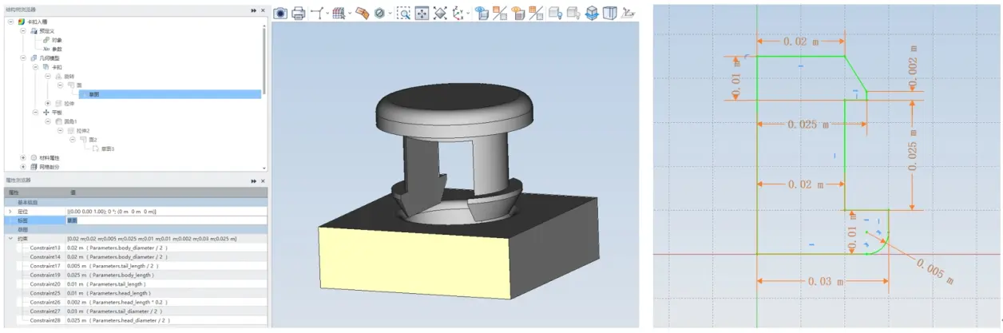Expand the 材料属性 tree node
1003x333 pixels.
(x=23, y=158)
